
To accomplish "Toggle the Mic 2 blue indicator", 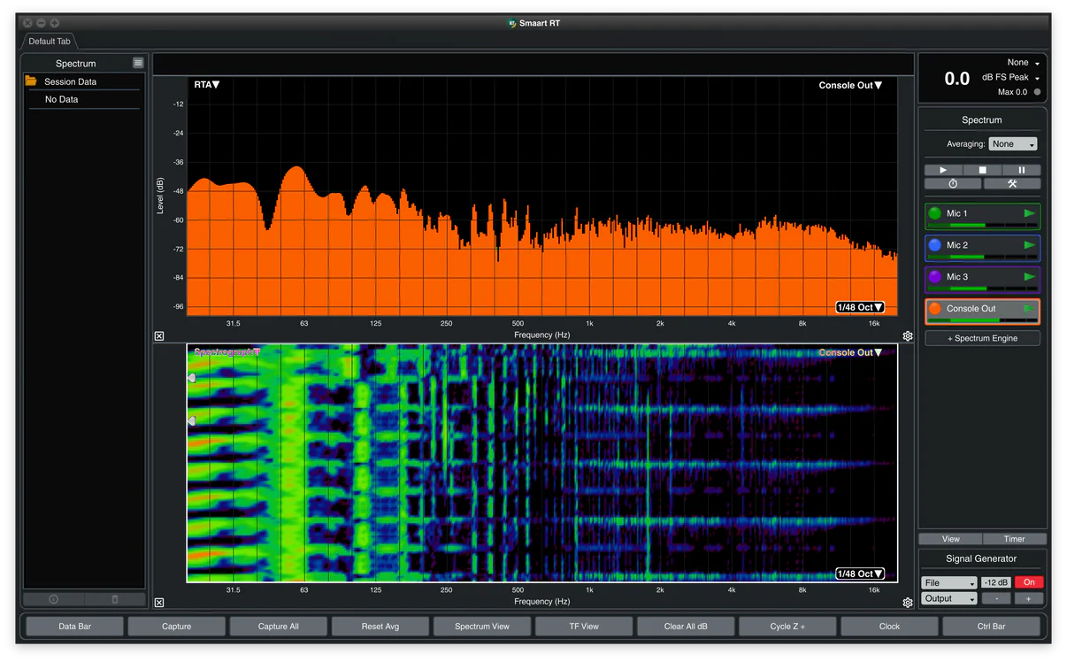I will [935, 245].
